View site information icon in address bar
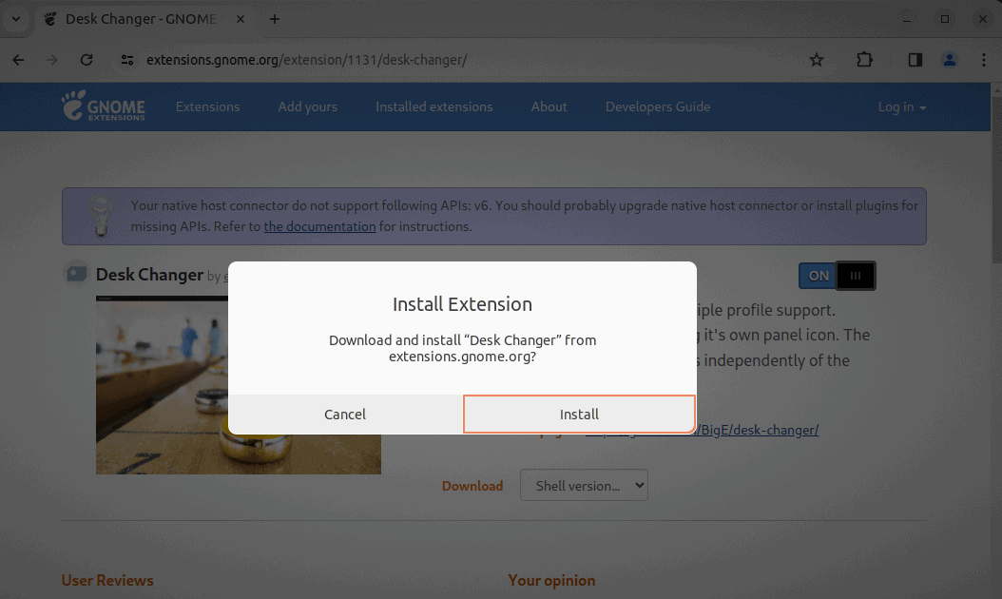The width and height of the screenshot is (1002, 599). pos(127,60)
